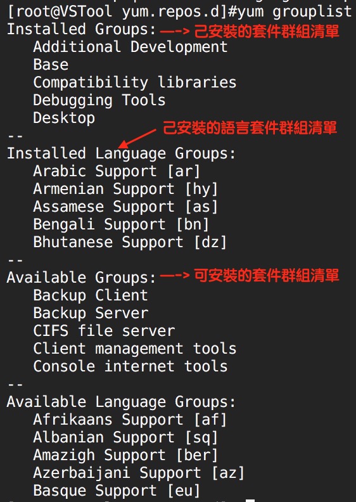Click 'Armenian Support [hy]' entry
356x502 pixels.
[x=125, y=189]
